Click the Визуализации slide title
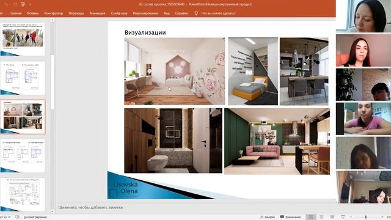Image resolution: width=391 pixels, height=220 pixels. (x=145, y=32)
